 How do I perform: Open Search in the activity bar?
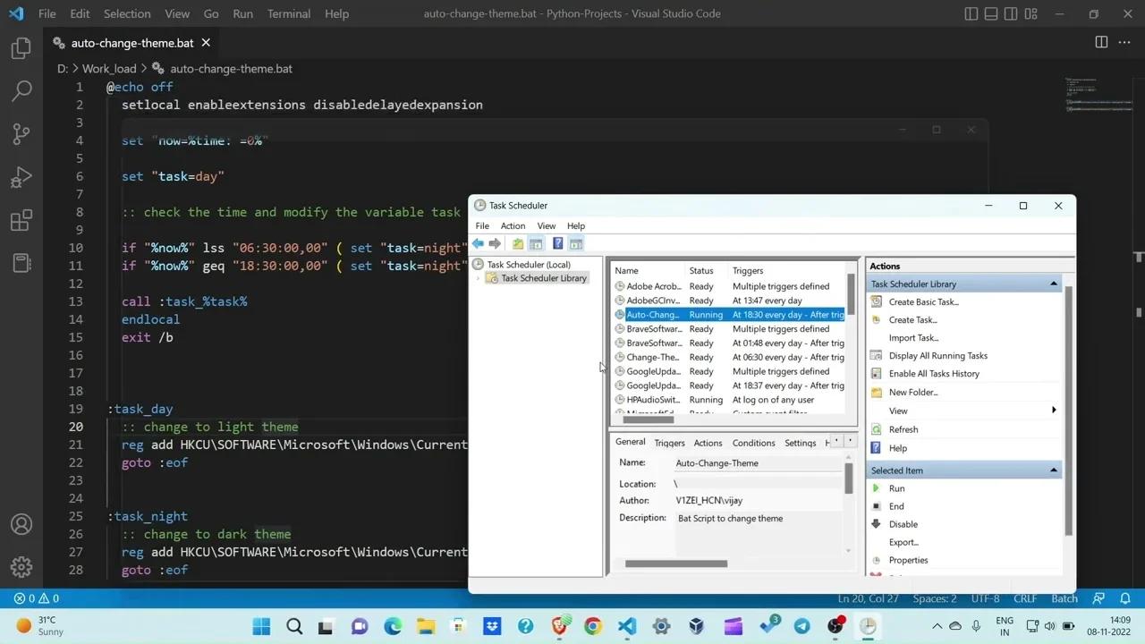tap(21, 91)
